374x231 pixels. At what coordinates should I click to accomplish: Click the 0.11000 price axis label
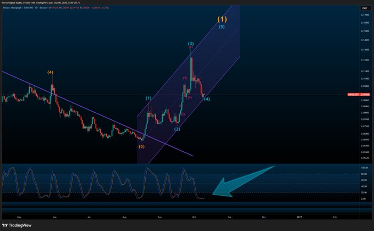pyautogui.click(x=365, y=71)
